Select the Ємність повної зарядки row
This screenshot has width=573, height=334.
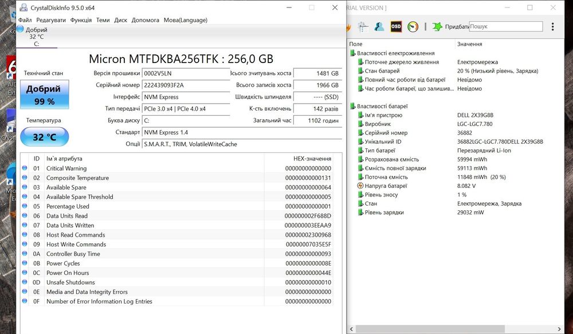pyautogui.click(x=456, y=168)
